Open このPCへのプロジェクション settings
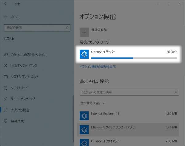 (x=28, y=55)
